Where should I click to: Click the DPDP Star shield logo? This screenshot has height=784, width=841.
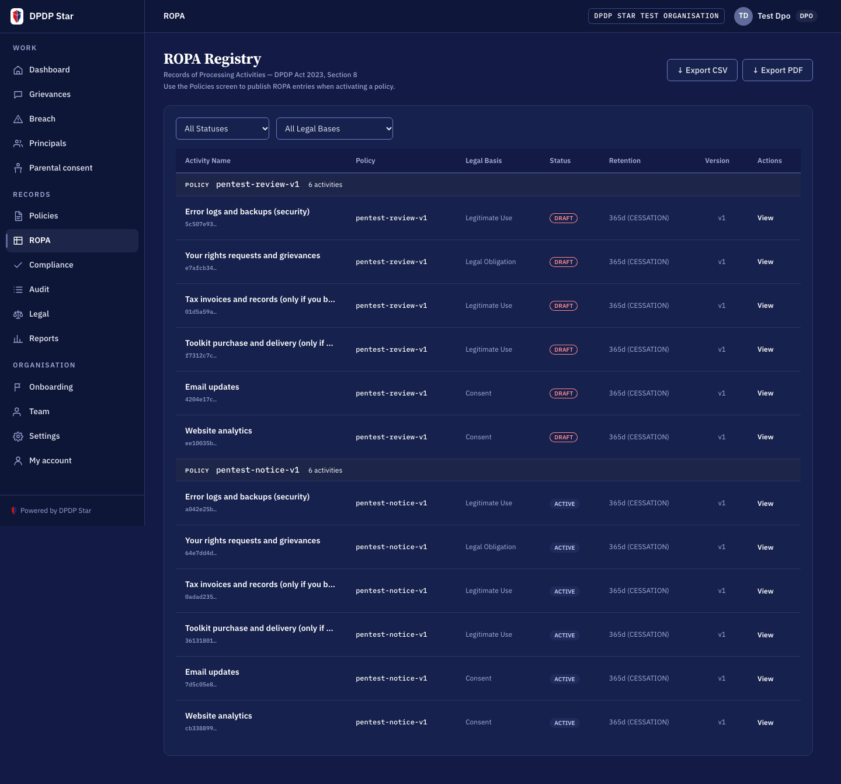17,16
